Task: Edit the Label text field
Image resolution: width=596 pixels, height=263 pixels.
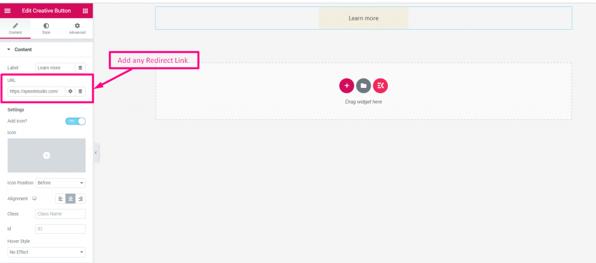Action: (55, 68)
